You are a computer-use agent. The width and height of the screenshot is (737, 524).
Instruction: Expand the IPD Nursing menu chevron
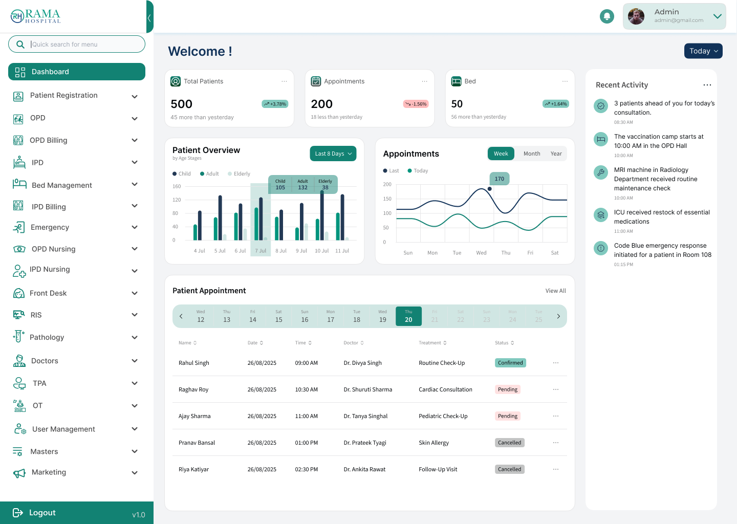pos(135,271)
